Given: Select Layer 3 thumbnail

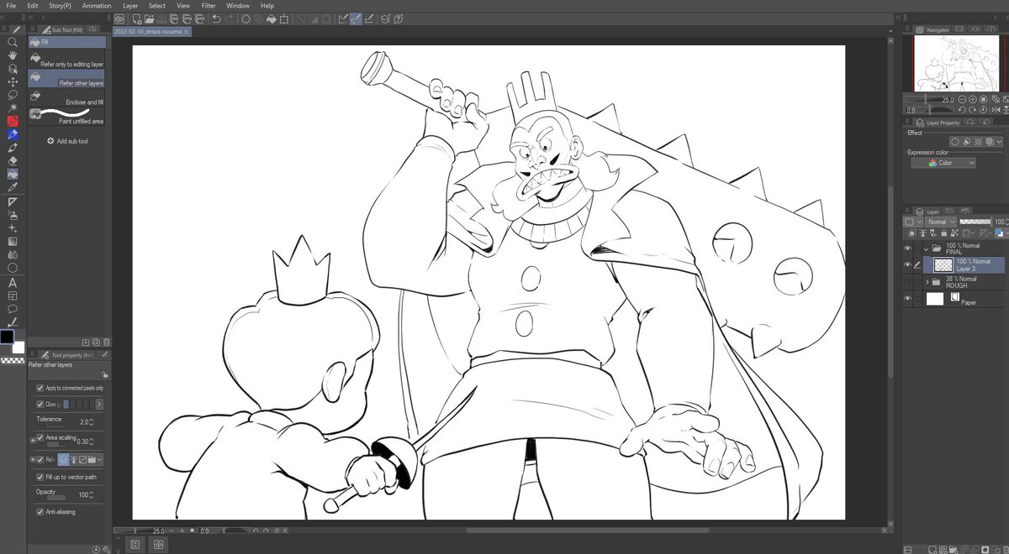Looking at the screenshot, I should tap(943, 265).
